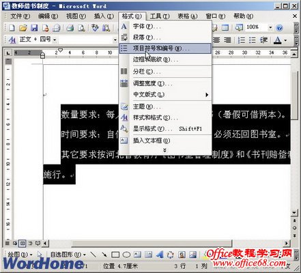Click the Styles and Formatting toolbar icon
The image size is (301, 273).
click(x=12, y=40)
